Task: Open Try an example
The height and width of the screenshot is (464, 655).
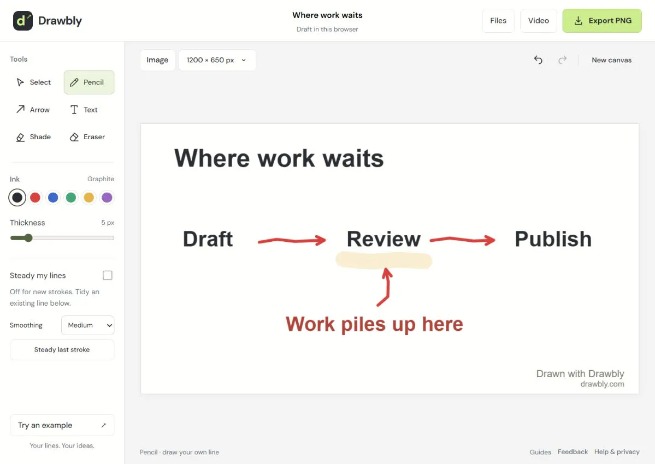Action: (62, 425)
